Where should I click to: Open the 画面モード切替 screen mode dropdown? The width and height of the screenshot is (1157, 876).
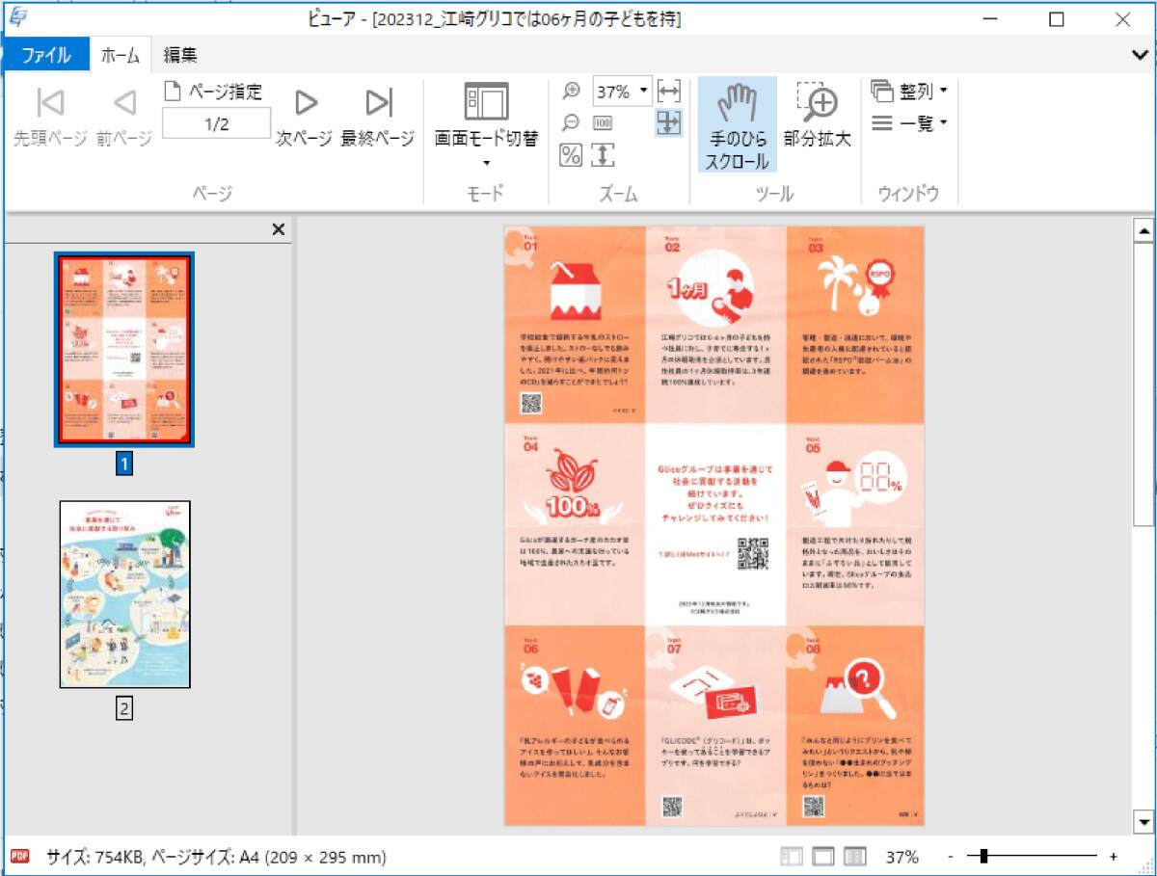point(486,125)
